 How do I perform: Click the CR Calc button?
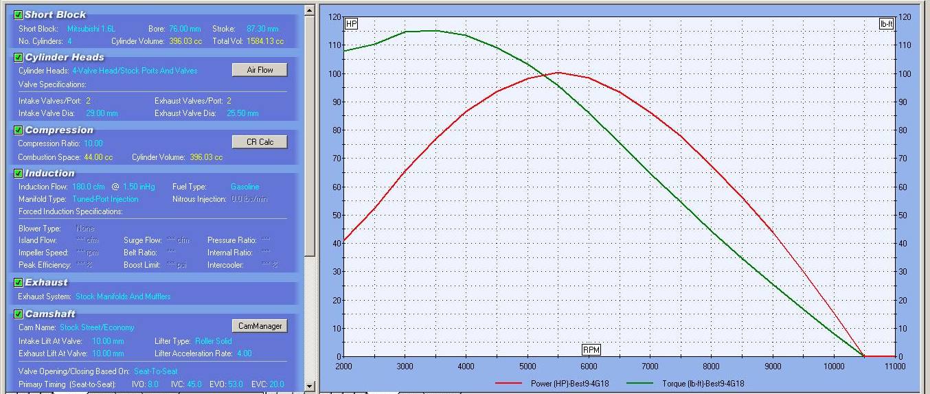pyautogui.click(x=259, y=142)
